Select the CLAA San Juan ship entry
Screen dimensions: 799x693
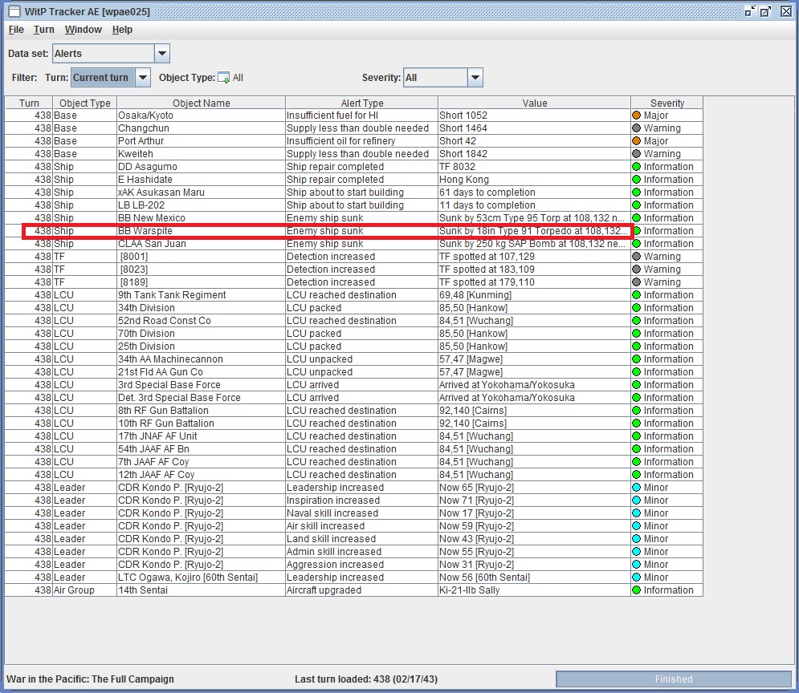pos(152,244)
